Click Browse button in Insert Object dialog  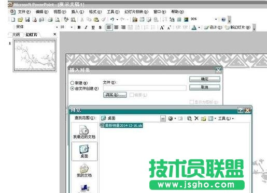point(115,95)
